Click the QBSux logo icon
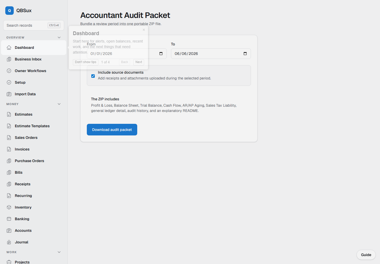Viewport: 380px width, 264px height. pyautogui.click(x=9, y=11)
